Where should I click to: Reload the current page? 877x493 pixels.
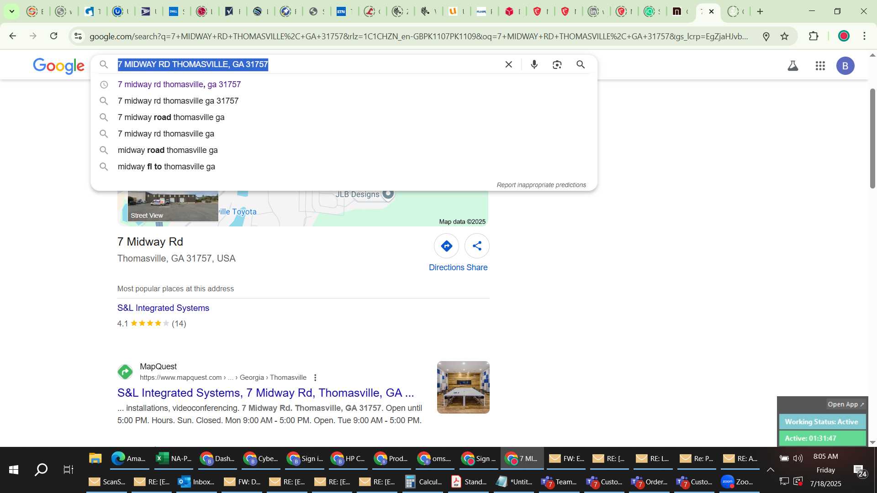pyautogui.click(x=54, y=36)
